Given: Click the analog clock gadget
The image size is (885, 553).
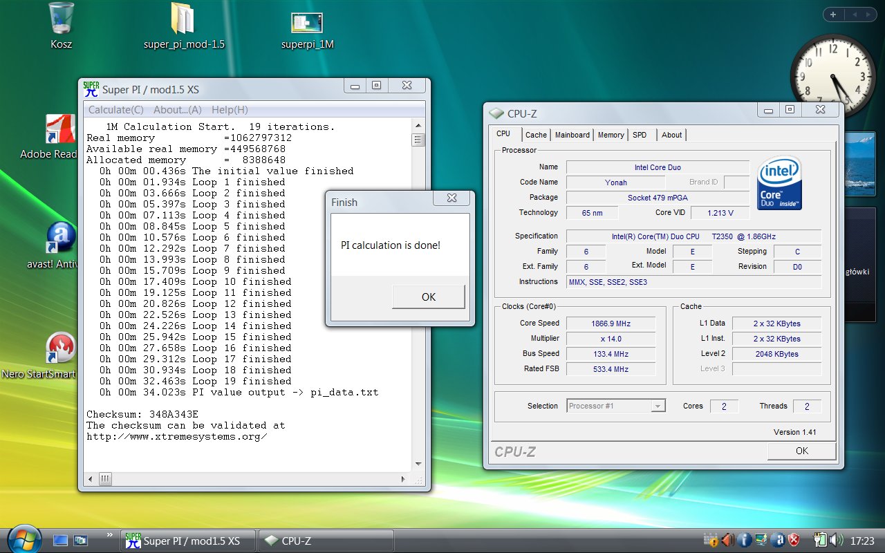Looking at the screenshot, I should click(832, 76).
